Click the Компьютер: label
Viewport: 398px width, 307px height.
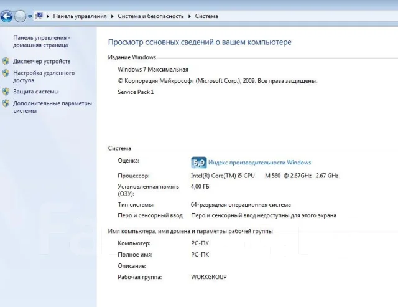134,243
